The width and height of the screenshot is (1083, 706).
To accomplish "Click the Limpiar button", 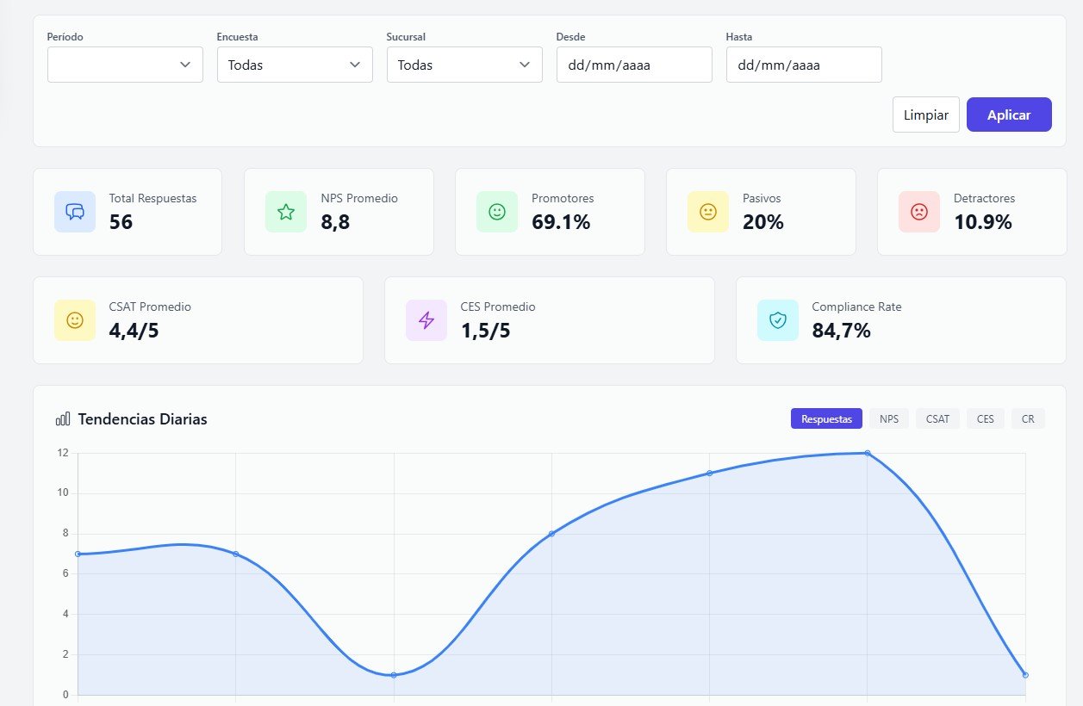I will (925, 115).
